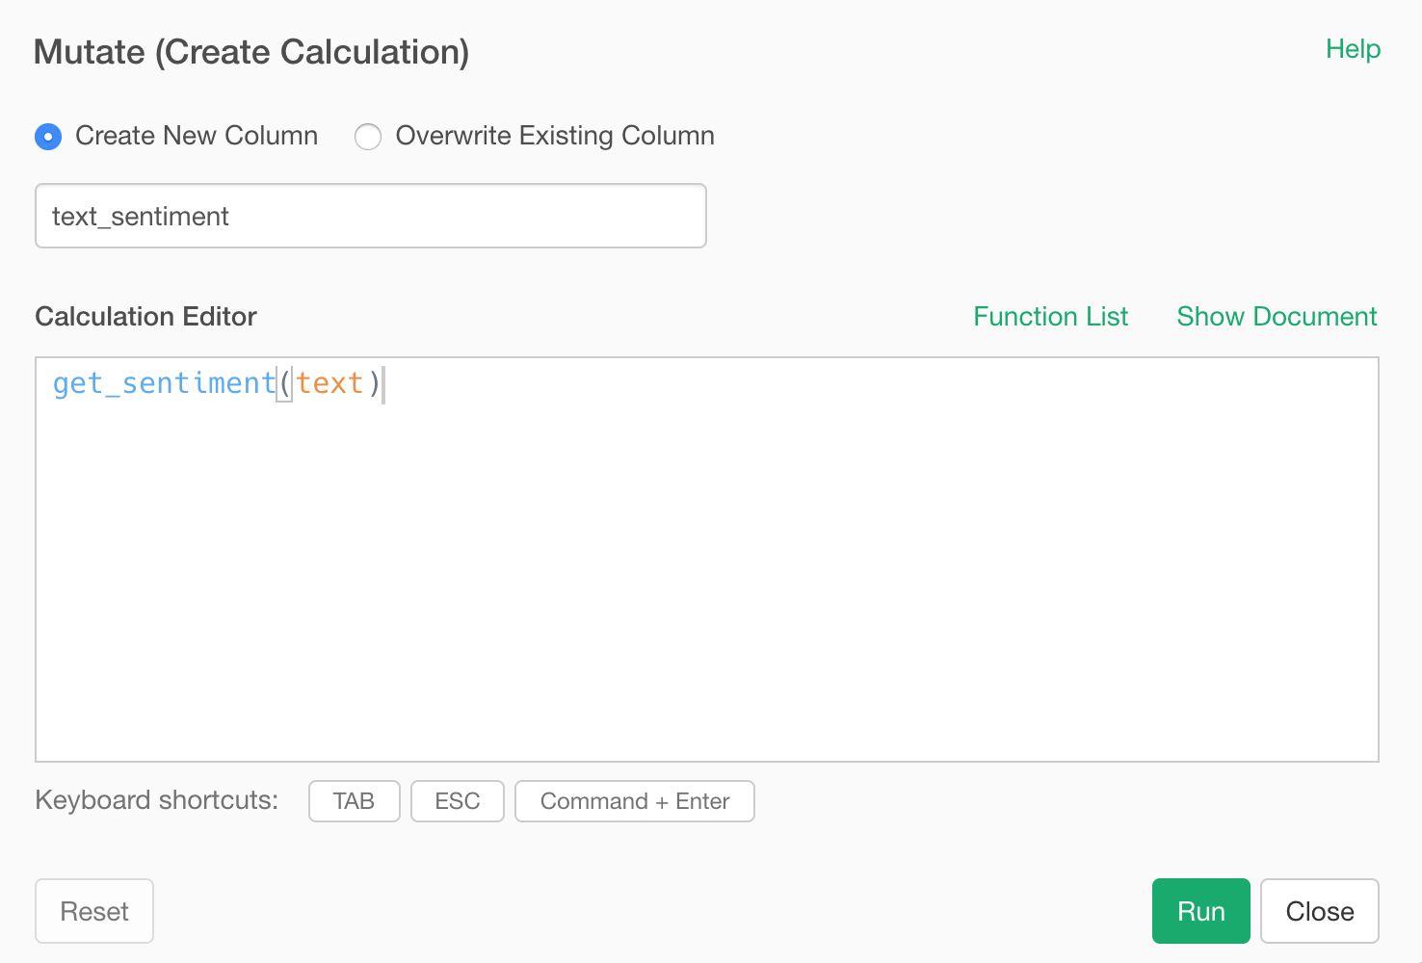The width and height of the screenshot is (1422, 963).
Task: Click the Keyboard shortcuts label
Action: pos(155,800)
